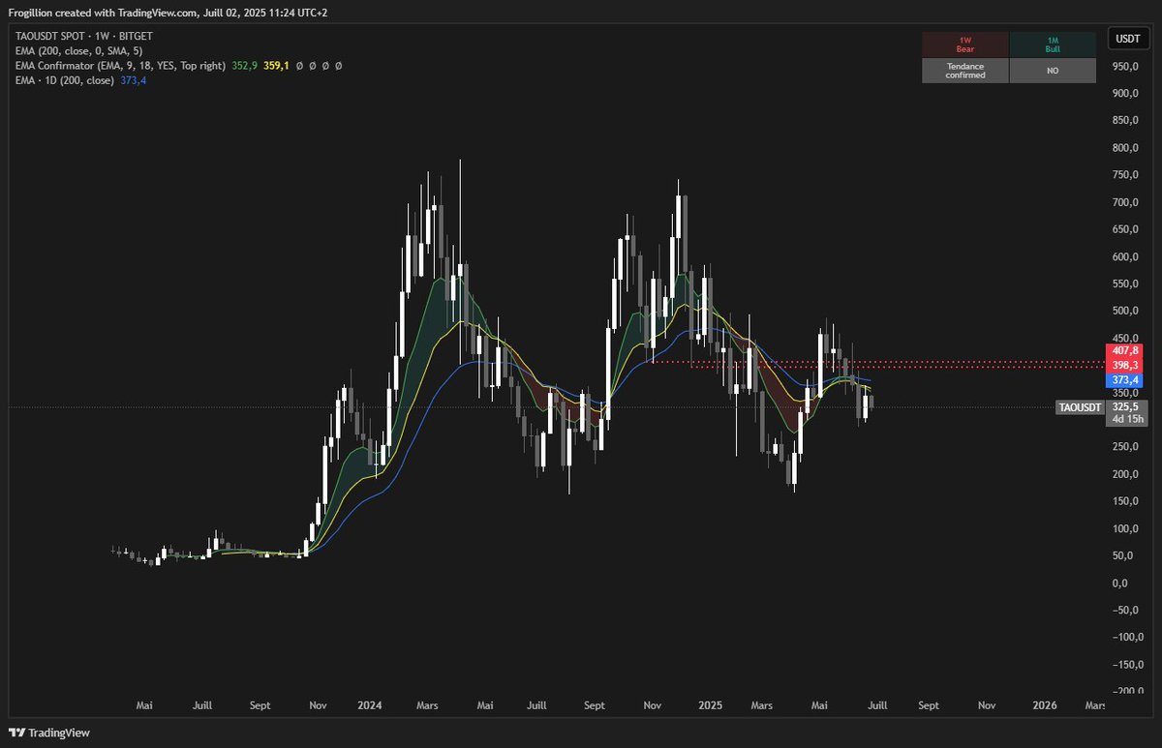
Task: Click the 4d 15h candle countdown
Action: click(1126, 420)
